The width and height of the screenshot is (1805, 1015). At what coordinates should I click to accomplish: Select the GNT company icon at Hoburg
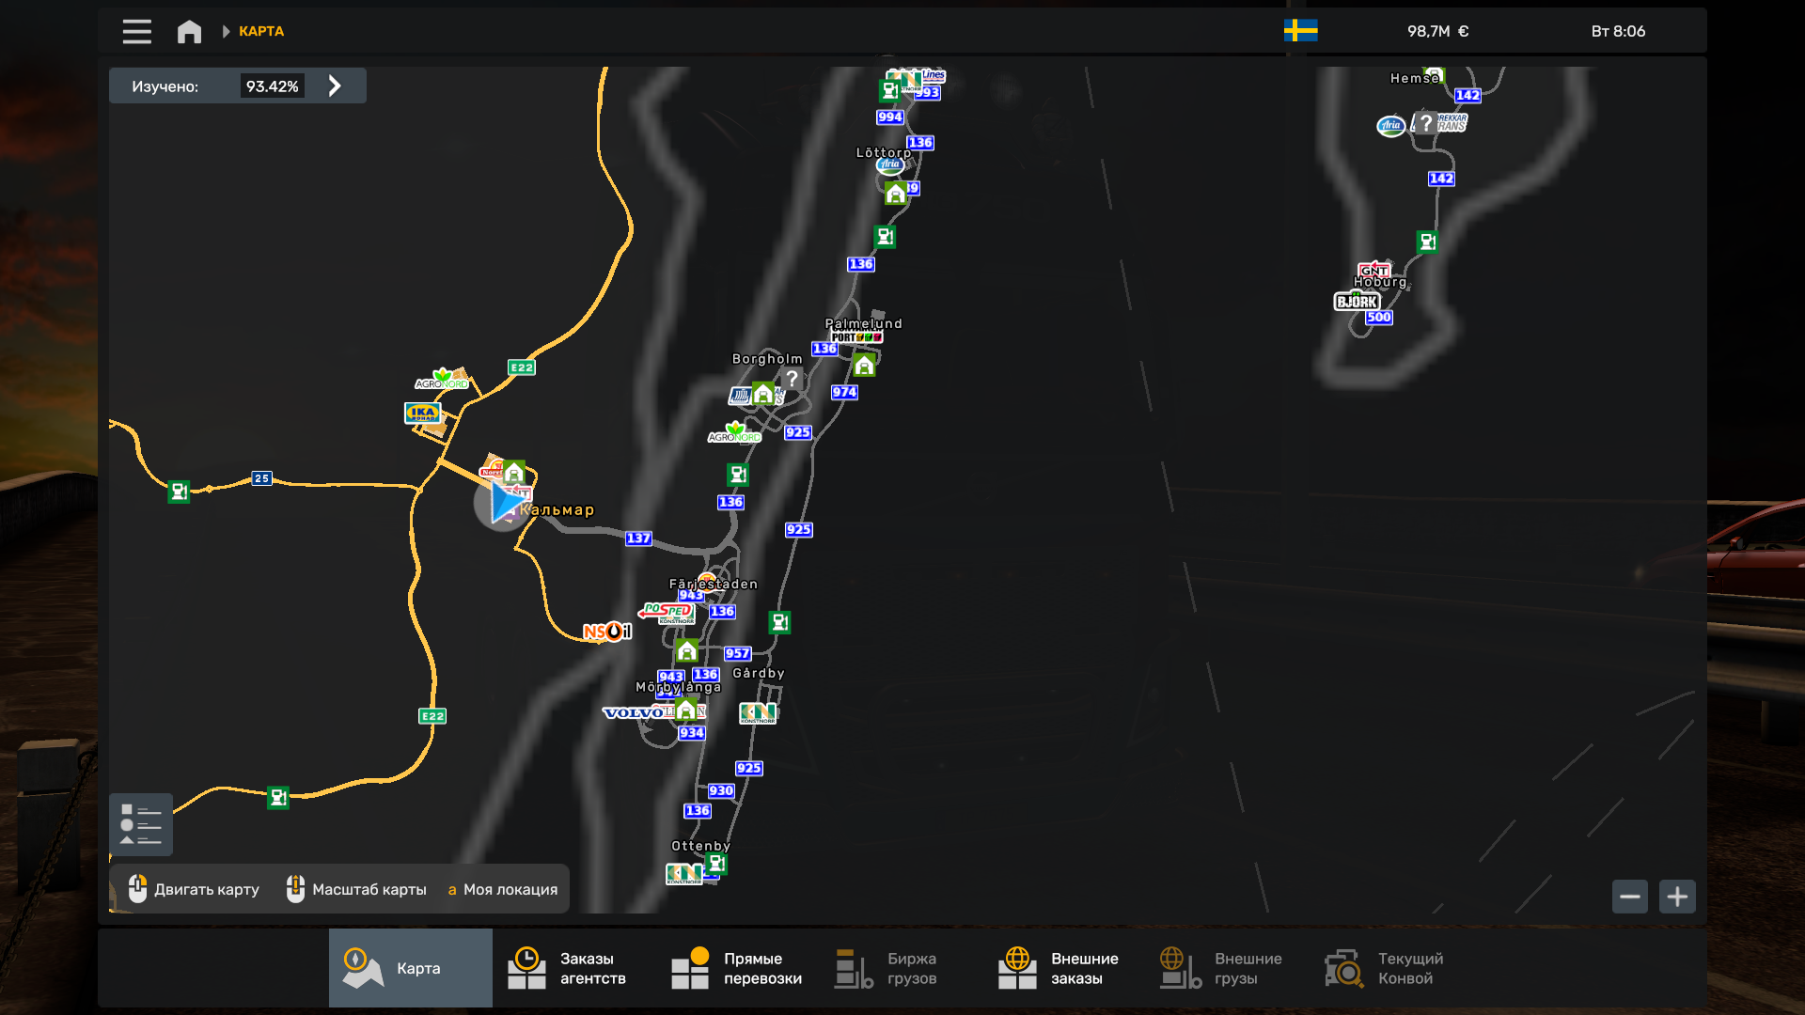[1373, 270]
